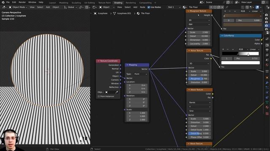Image resolution: width=270 pixels, height=151 pixels.
Task: Collapse the Mapping node
Action: coord(127,65)
